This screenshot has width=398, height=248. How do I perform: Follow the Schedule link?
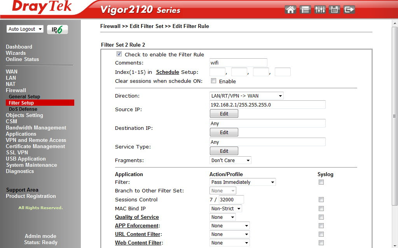(x=168, y=72)
